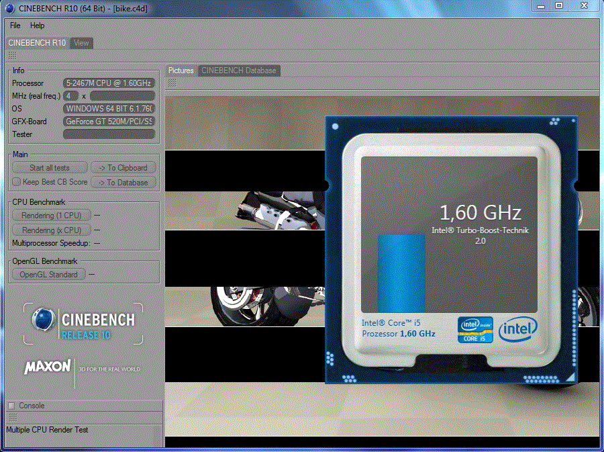Send results with To Database button

tap(123, 182)
